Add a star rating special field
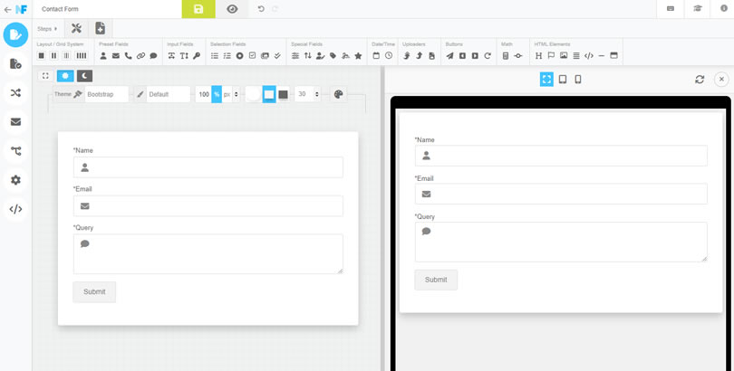Screen dimensions: 734x371 pyautogui.click(x=358, y=55)
